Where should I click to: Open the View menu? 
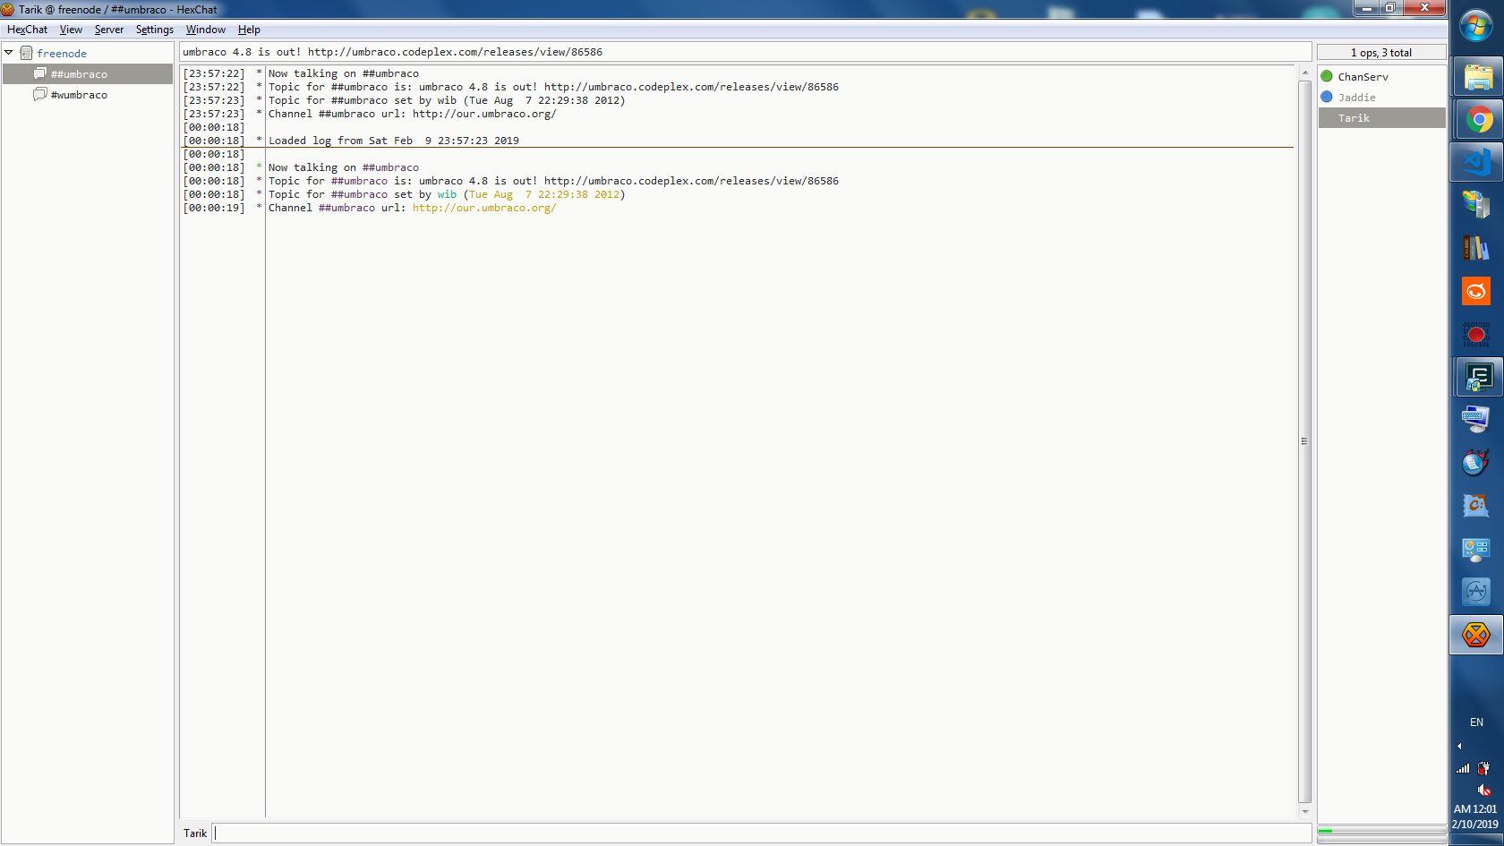[x=71, y=30]
